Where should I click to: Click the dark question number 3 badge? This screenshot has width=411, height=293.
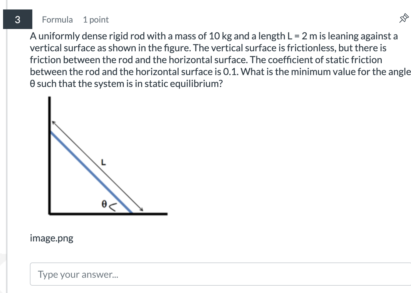click(17, 19)
